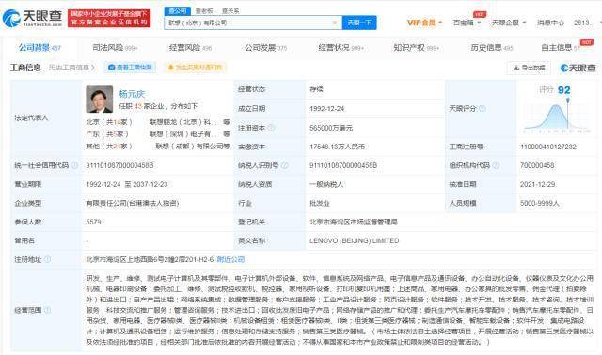Click the 经营状态 value 存续
Viewport: 602px width, 355px height.
(x=316, y=89)
